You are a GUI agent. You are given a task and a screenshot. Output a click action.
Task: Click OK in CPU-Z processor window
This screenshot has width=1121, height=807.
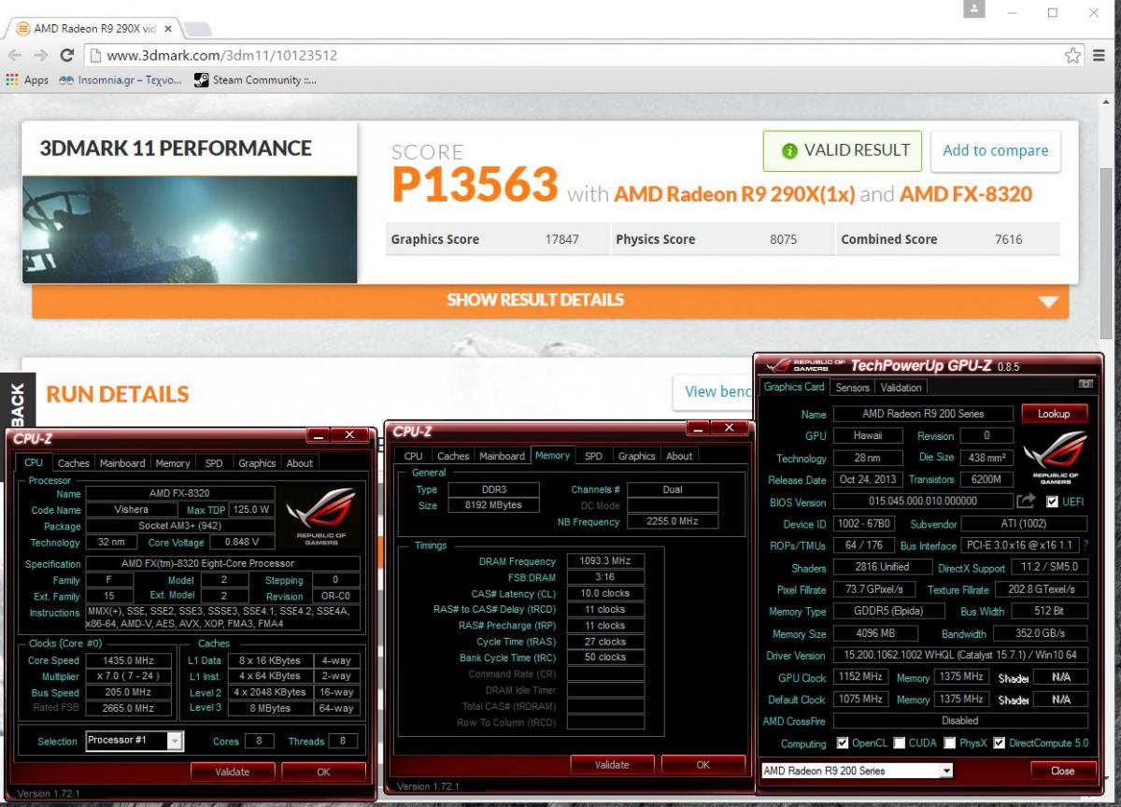tap(323, 772)
